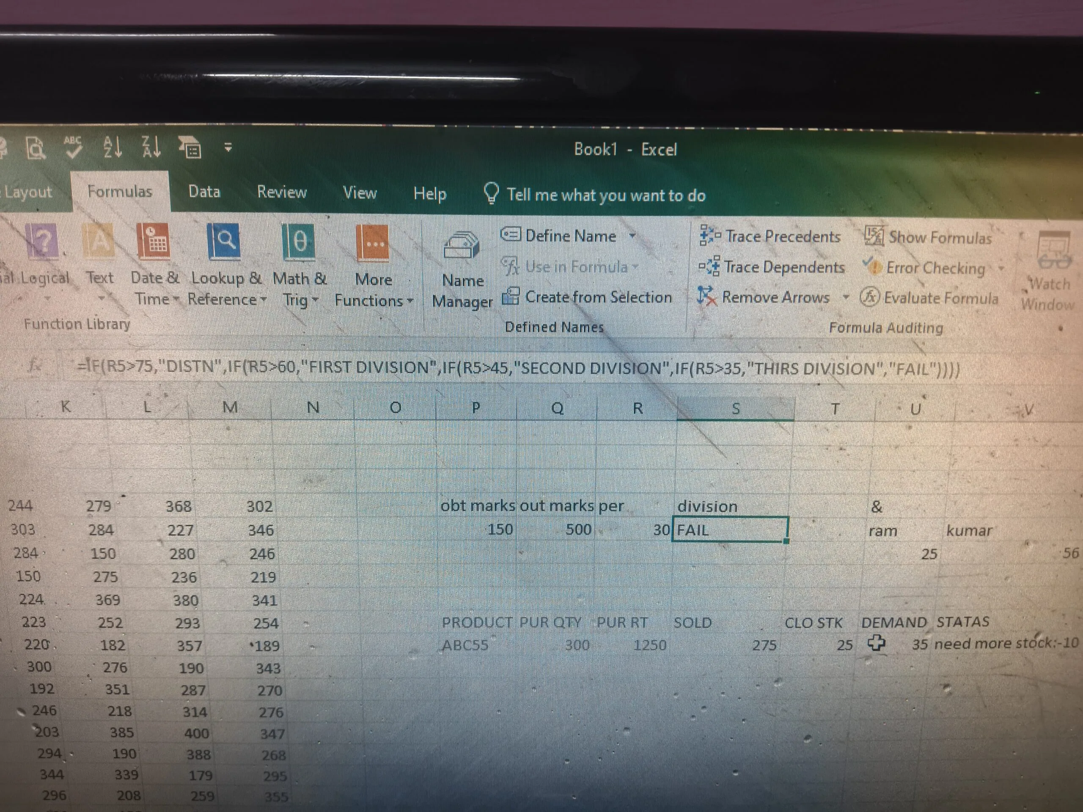Switch to the Formulas tab
Image resolution: width=1083 pixels, height=812 pixels.
pyautogui.click(x=120, y=192)
